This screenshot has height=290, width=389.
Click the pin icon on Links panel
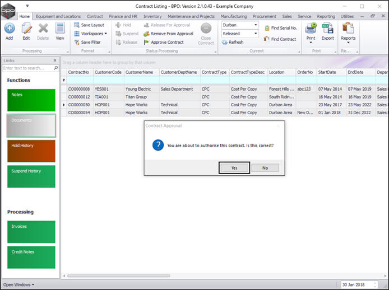(x=55, y=60)
